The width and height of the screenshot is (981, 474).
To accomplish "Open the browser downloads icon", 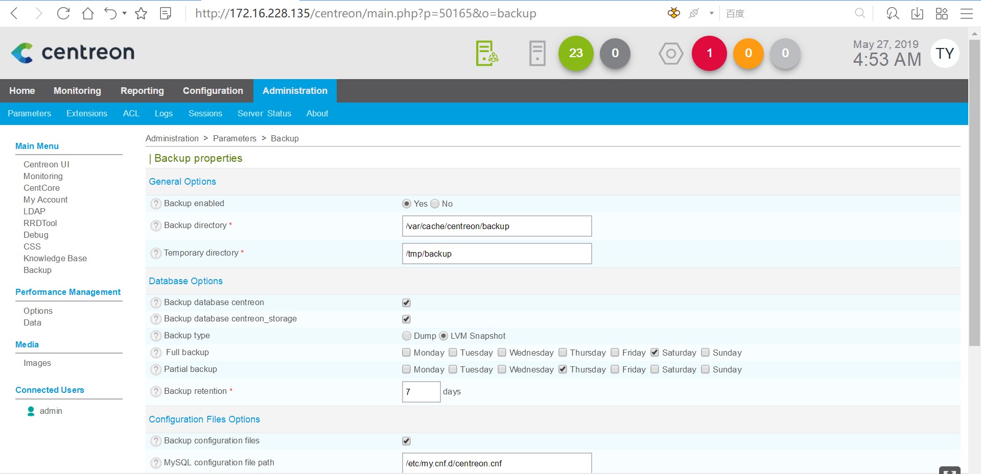I will 917,13.
